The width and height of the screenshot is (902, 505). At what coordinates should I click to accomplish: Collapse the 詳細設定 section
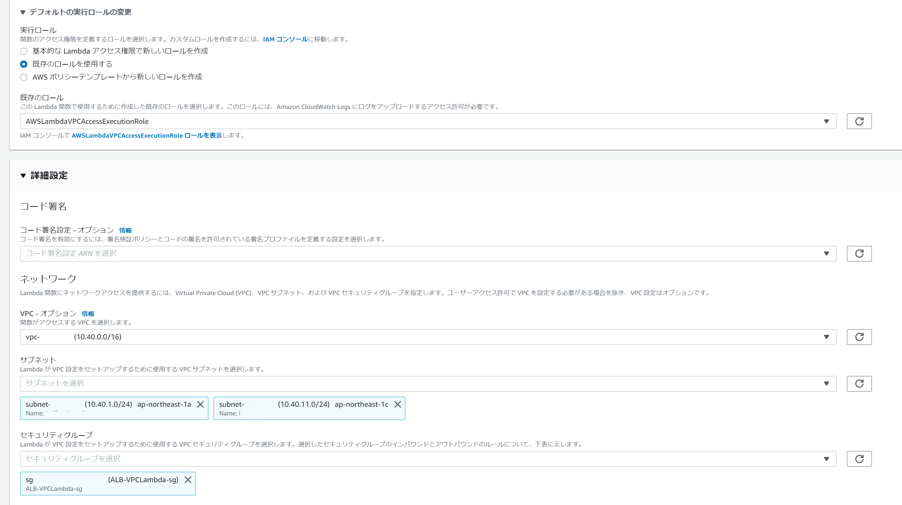click(x=22, y=176)
